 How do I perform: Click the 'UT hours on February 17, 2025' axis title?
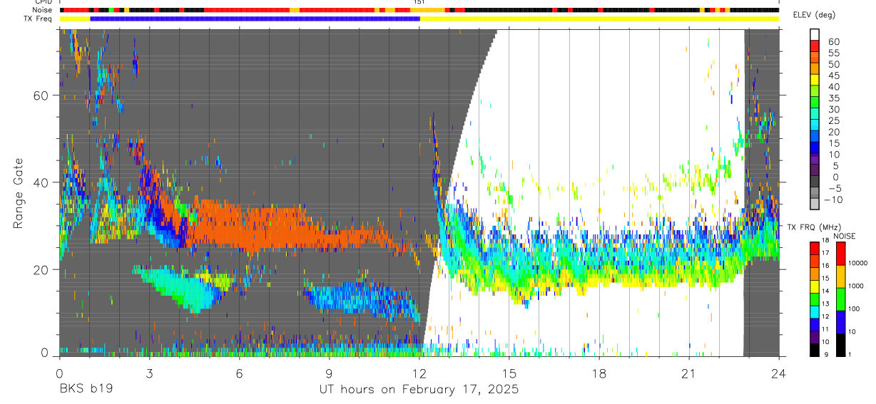(419, 390)
